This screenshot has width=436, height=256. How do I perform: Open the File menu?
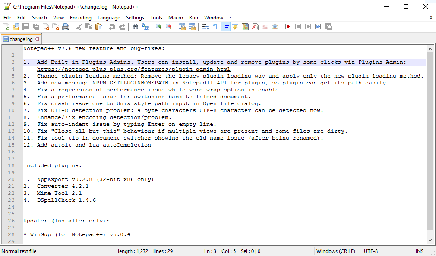7,18
